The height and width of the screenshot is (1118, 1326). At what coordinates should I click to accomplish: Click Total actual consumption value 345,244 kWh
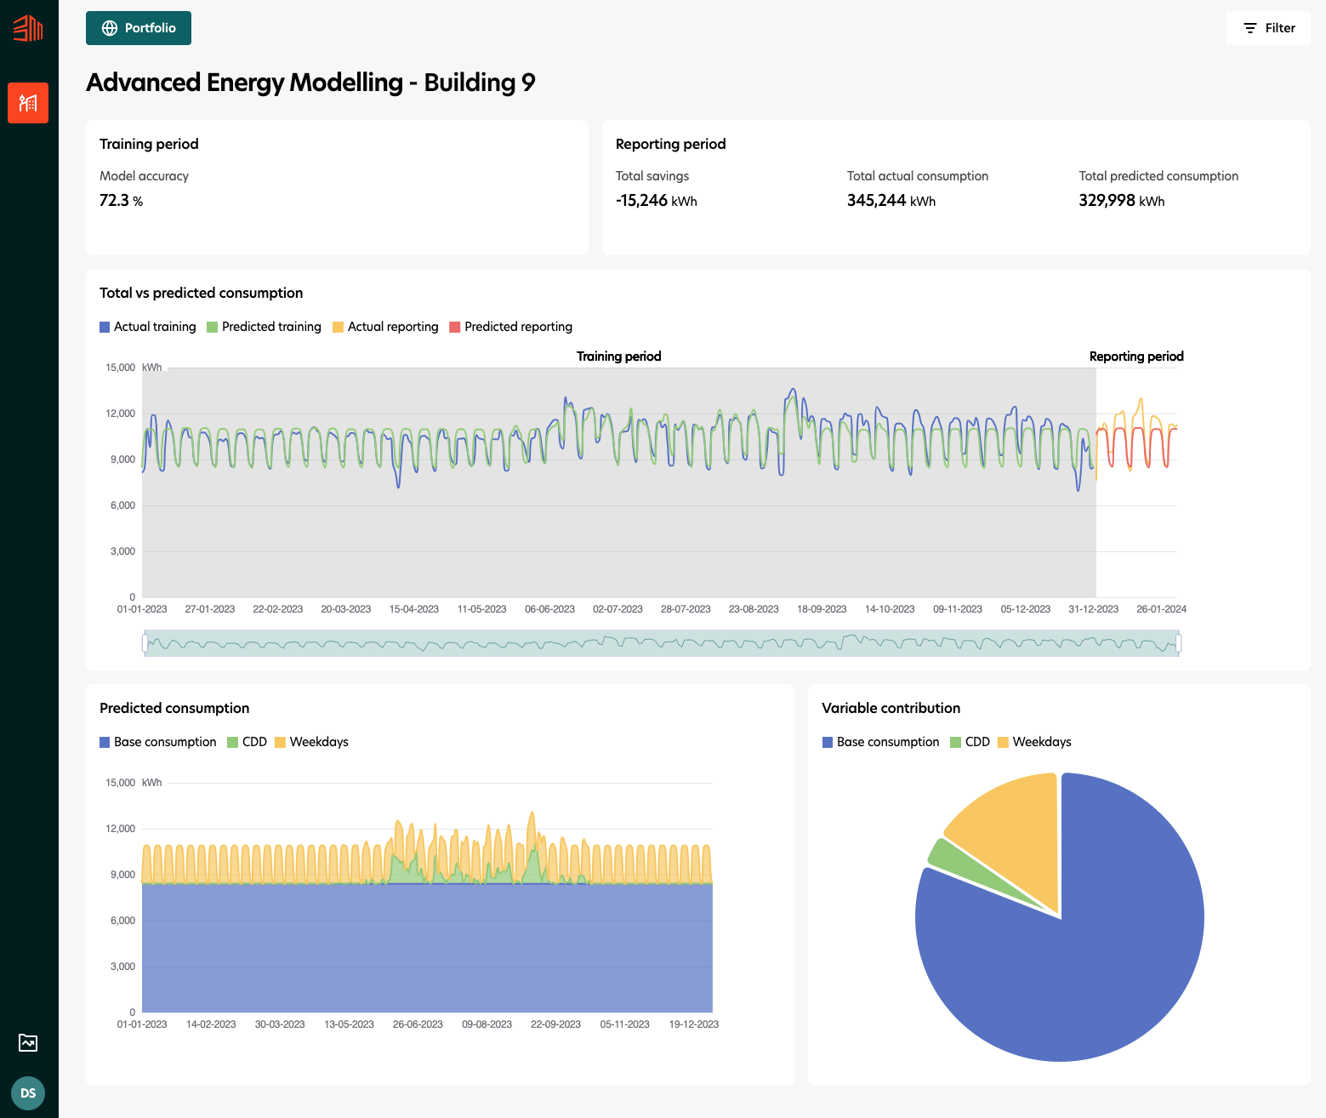(891, 201)
